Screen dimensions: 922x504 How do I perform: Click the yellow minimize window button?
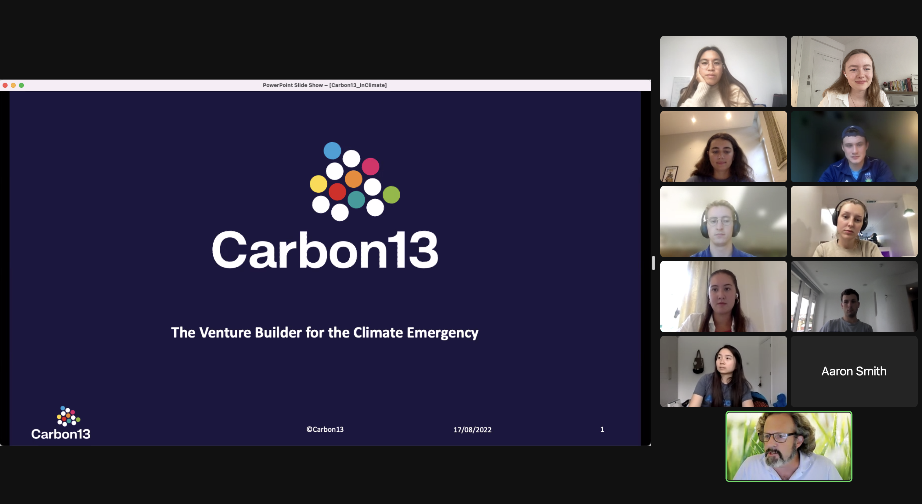tap(13, 85)
